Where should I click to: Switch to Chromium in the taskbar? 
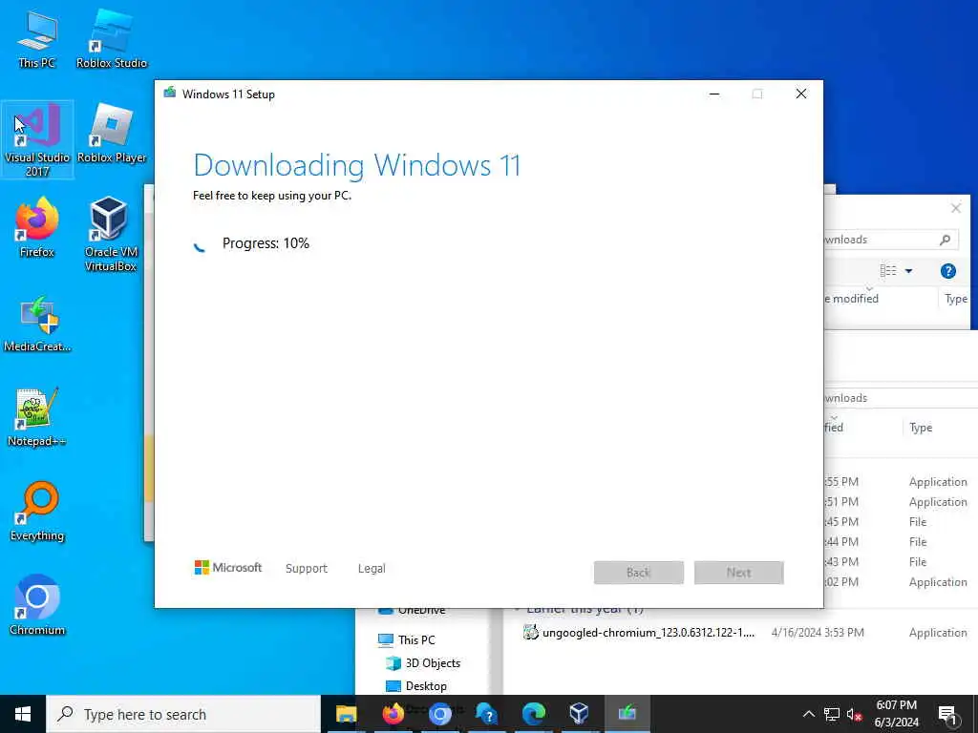coord(439,714)
